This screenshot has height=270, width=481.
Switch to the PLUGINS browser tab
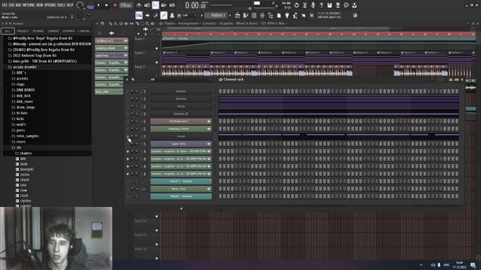[x=38, y=31]
